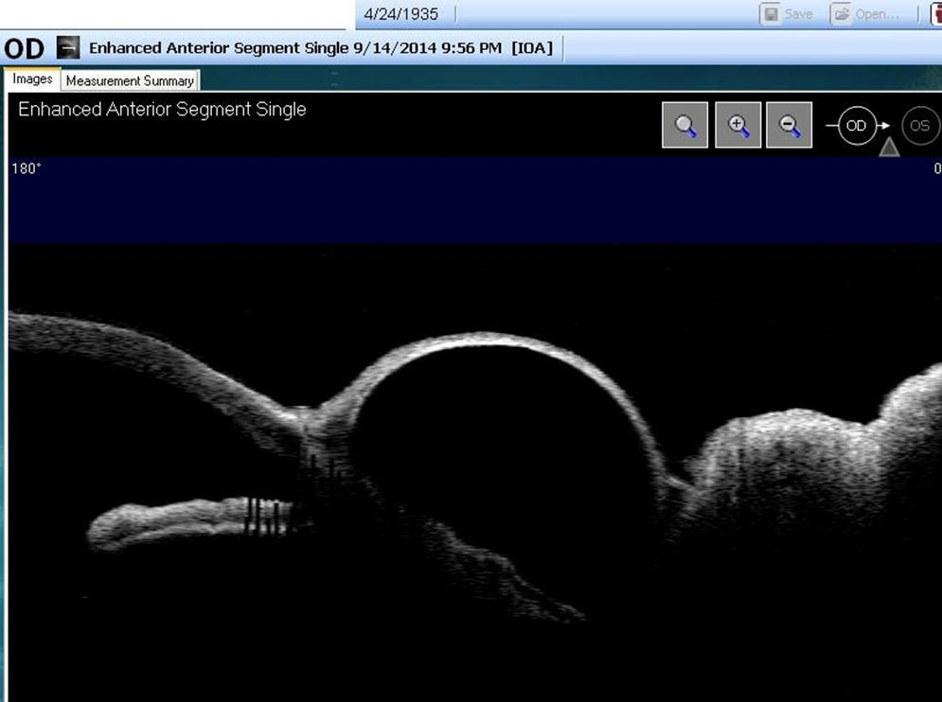This screenshot has height=702, width=942.
Task: Select the OD eye circle
Action: click(856, 126)
